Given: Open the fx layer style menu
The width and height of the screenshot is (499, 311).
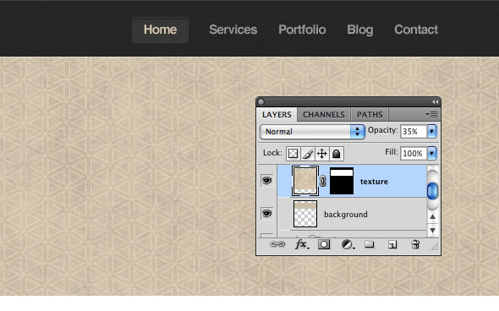Looking at the screenshot, I should tap(301, 244).
